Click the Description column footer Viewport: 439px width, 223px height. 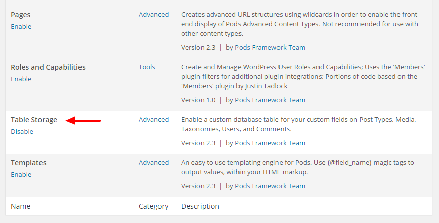[200, 206]
